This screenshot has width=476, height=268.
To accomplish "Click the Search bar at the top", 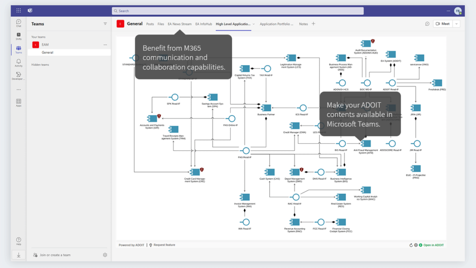I will 237,10.
